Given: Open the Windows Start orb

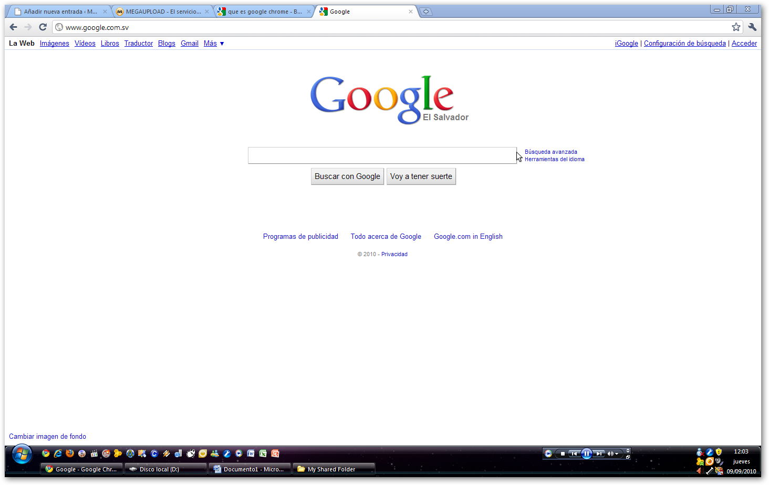Looking at the screenshot, I should (x=22, y=455).
